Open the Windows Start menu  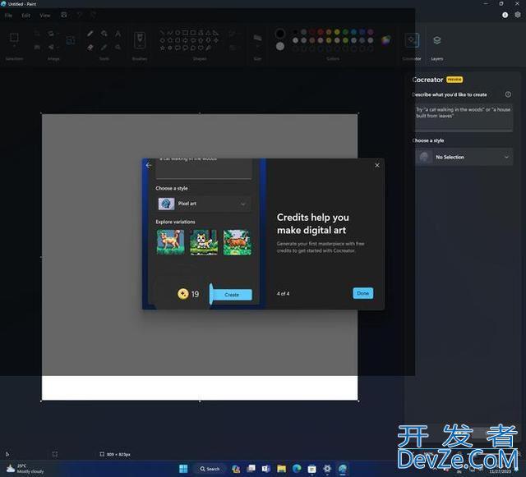click(x=183, y=469)
